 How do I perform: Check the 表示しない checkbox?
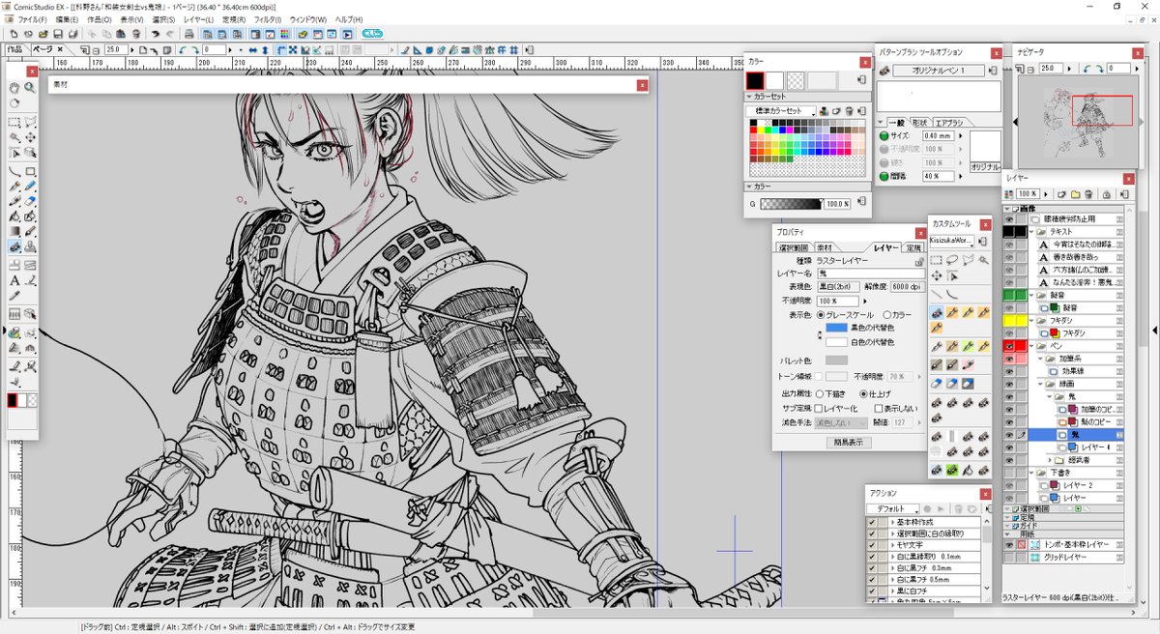click(x=879, y=408)
